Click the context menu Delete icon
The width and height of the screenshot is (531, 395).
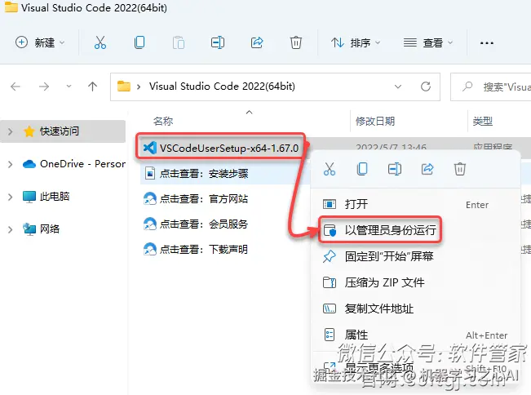(460, 169)
